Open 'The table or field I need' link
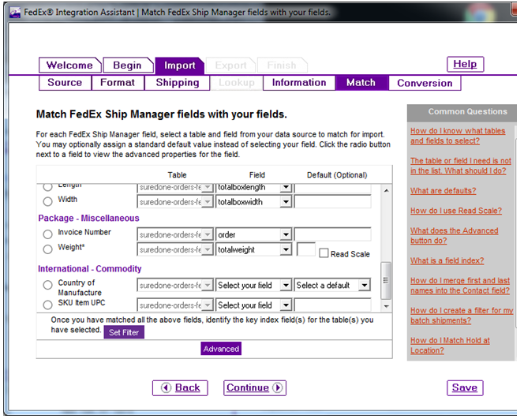This screenshot has width=524, height=419. (461, 166)
